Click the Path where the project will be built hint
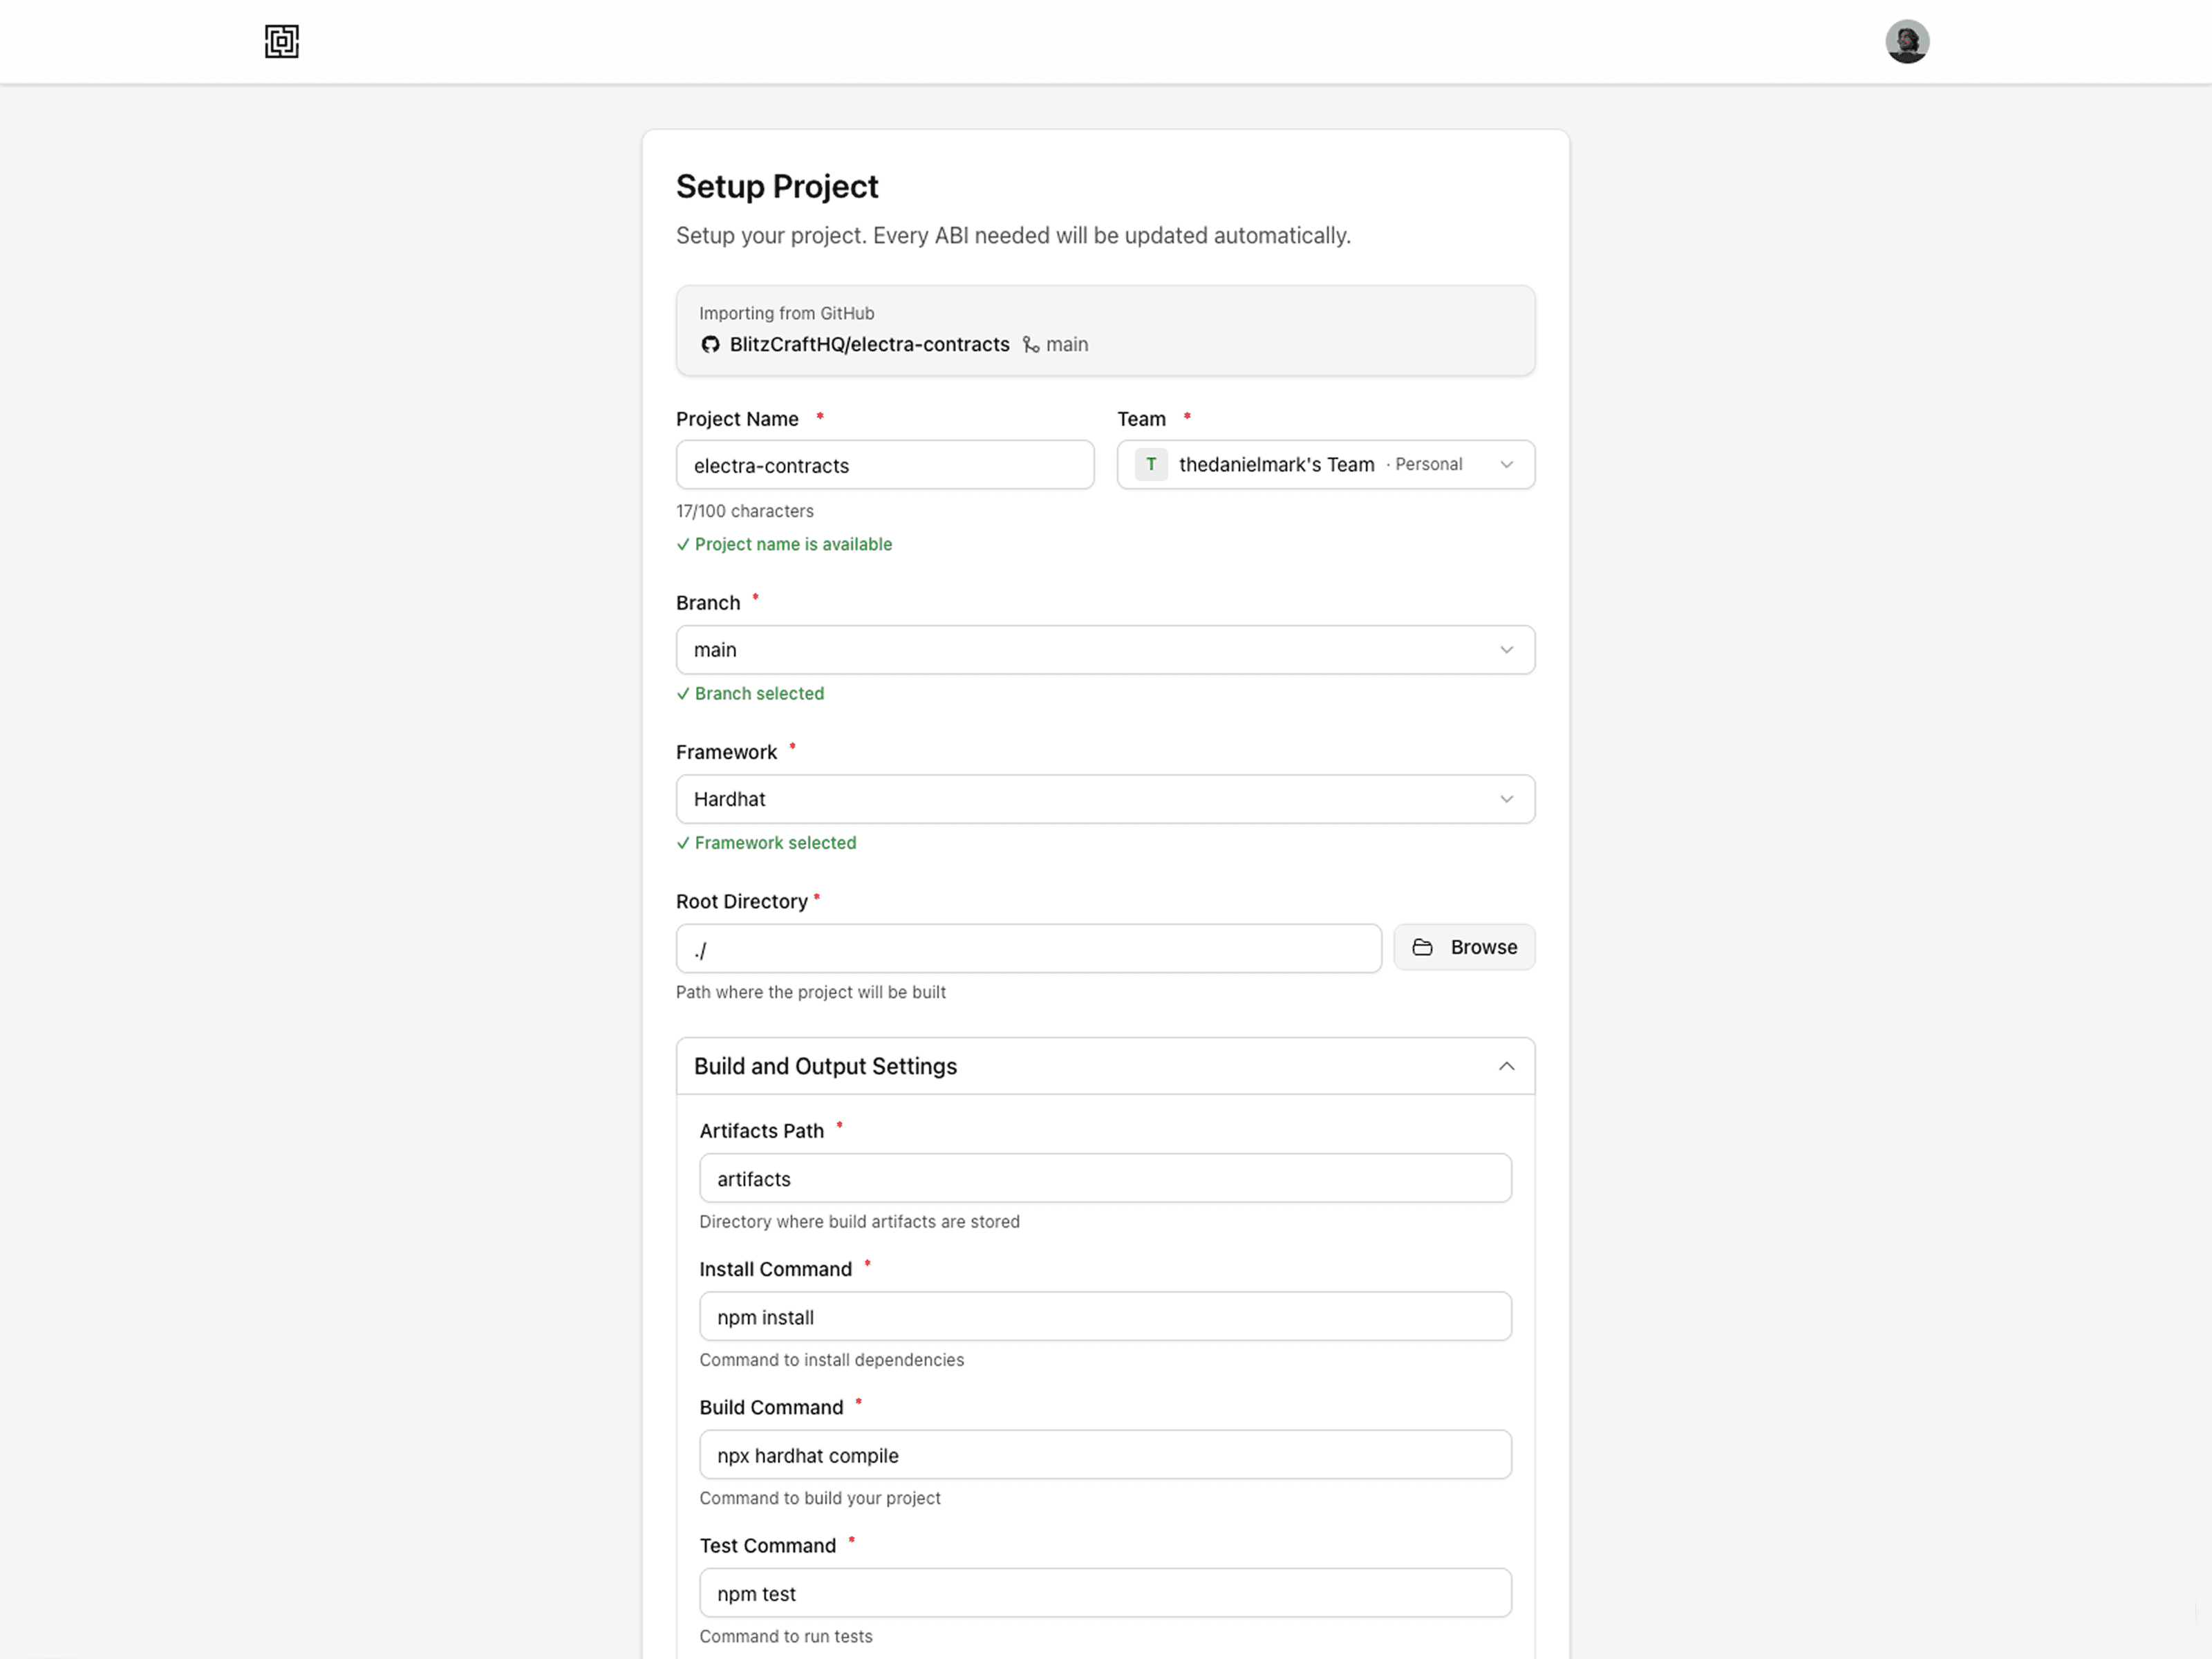The width and height of the screenshot is (2212, 1659). (811, 992)
